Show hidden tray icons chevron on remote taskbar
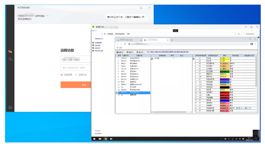 [x=222, y=139]
